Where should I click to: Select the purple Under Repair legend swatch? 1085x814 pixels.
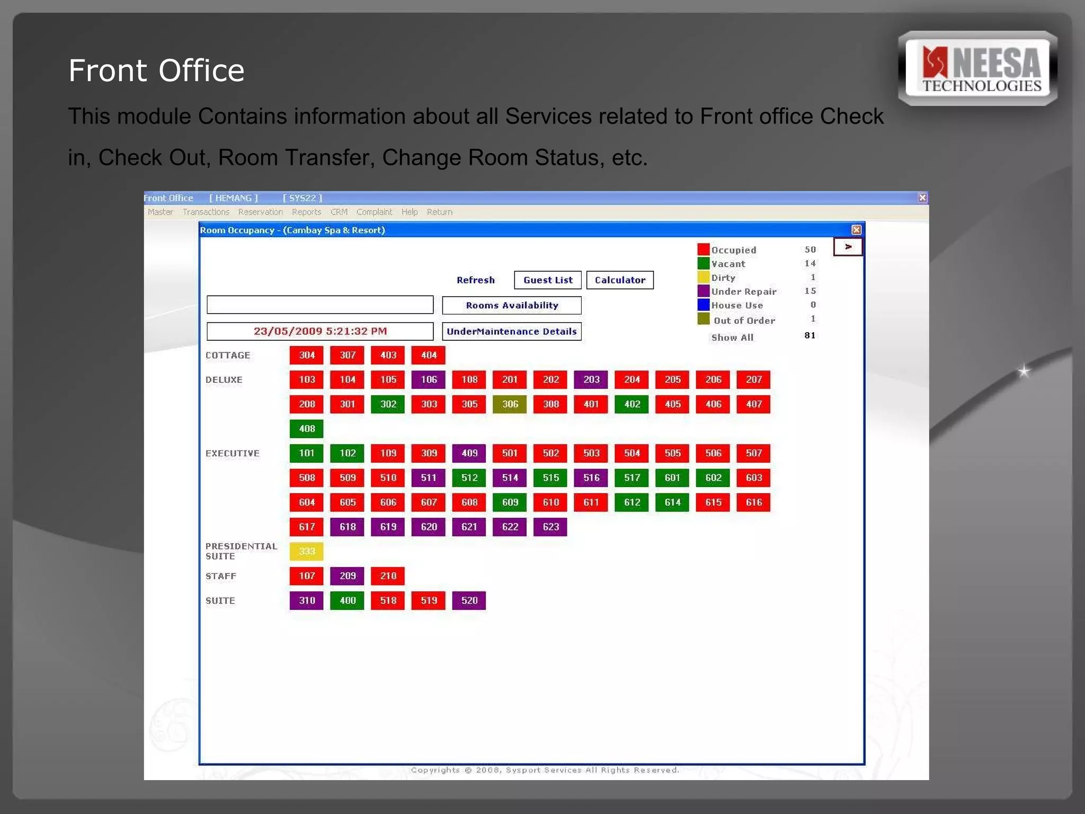tap(704, 290)
